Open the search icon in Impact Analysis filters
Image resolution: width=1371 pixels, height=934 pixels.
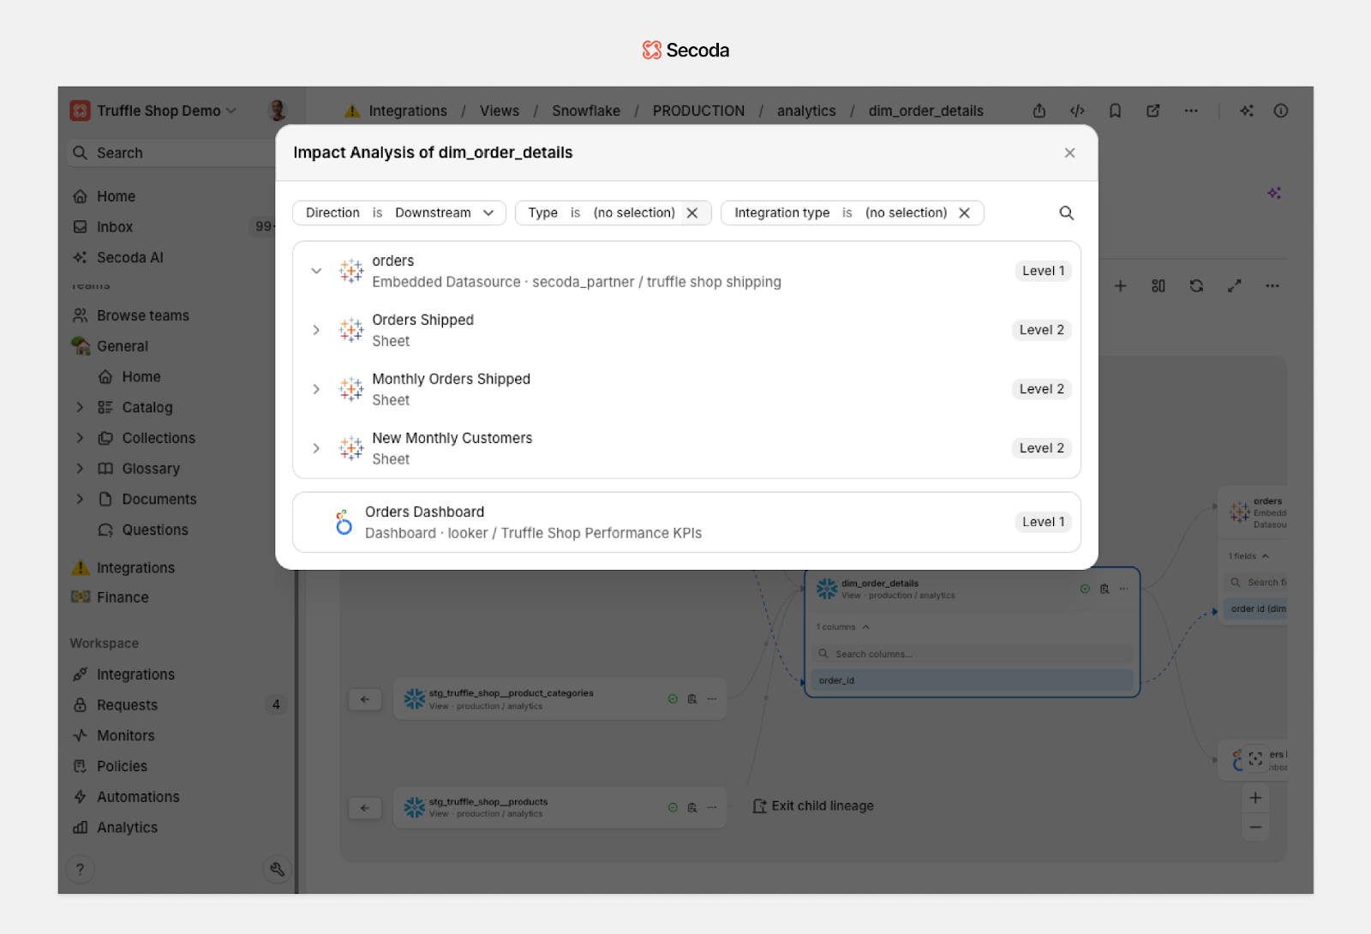click(1066, 213)
